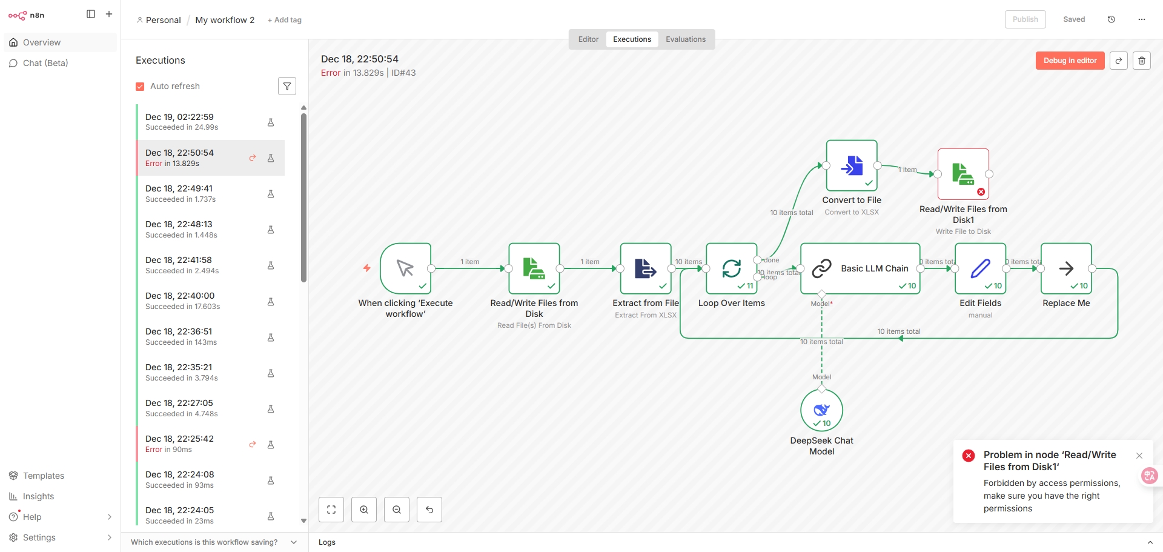1163x552 pixels.
Task: Delete this execution with trash icon
Action: pos(1142,61)
